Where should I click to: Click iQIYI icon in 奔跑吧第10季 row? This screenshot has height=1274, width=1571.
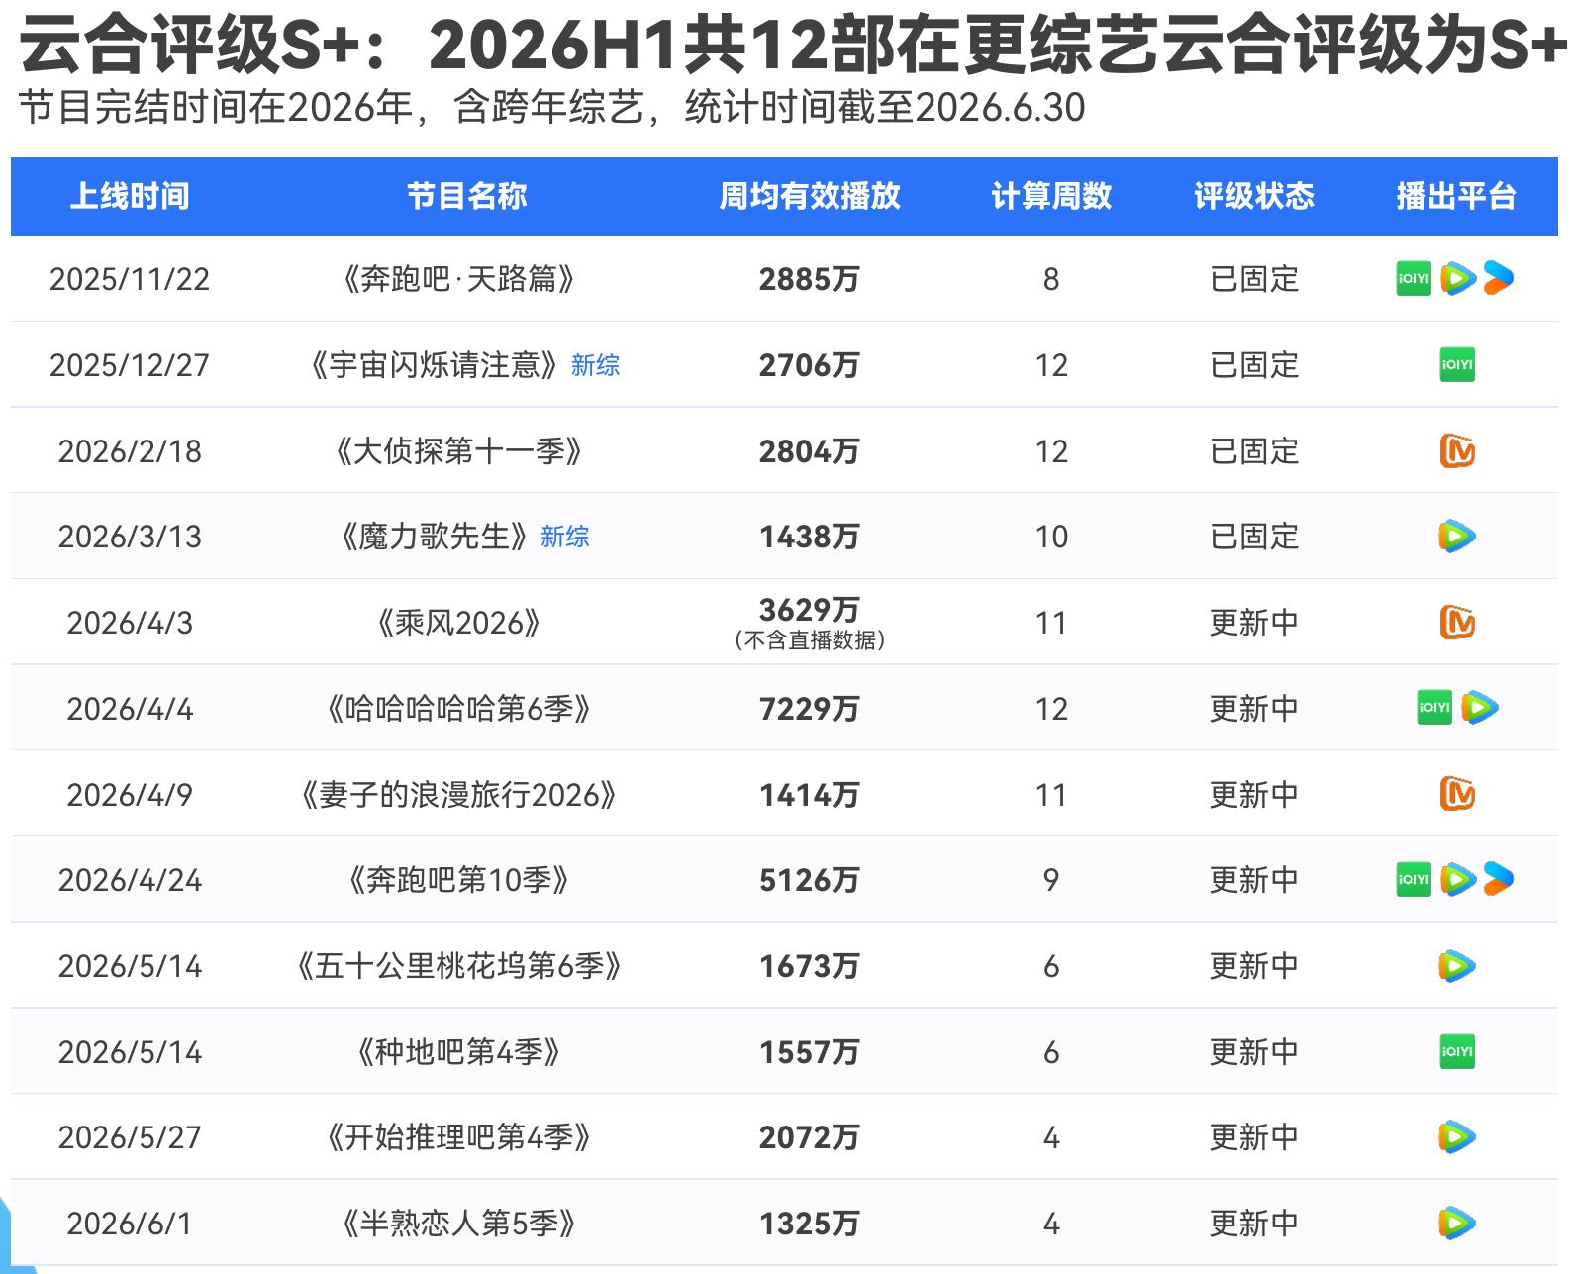click(x=1414, y=879)
